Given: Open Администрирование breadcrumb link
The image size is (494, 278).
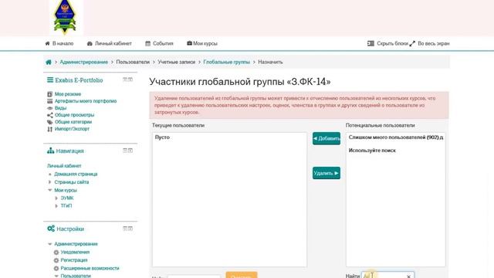Looking at the screenshot, I should tap(84, 62).
